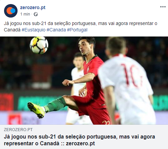This screenshot has width=168, height=149.
Task: Open the zerozero.pt profile avatar
Action: pos(11,11)
